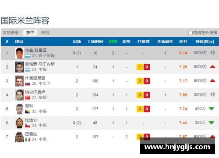Click the Chile flag beside 比达尔
Viewport: 219px width, 158px height.
(x=28, y=125)
